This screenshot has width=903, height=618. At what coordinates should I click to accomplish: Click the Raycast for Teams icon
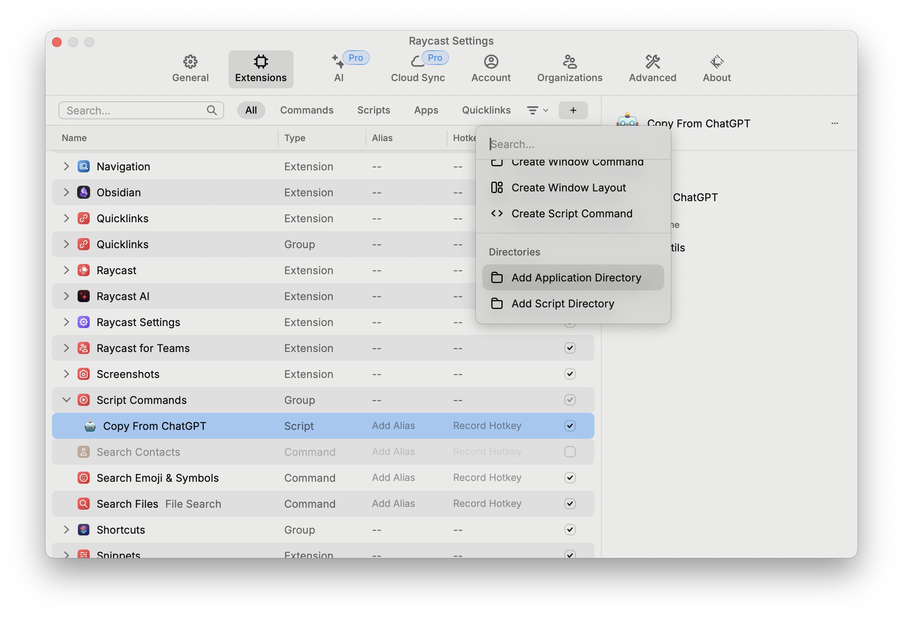coord(84,348)
